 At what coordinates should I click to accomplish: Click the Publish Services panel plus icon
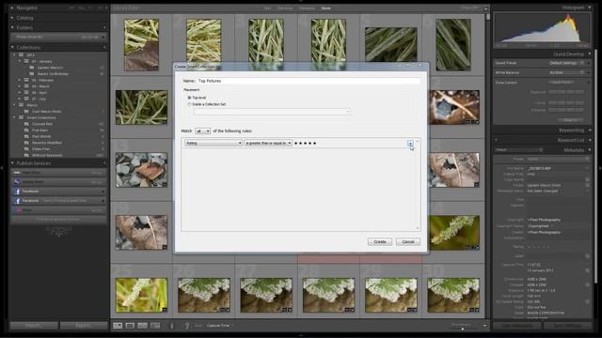tap(104, 162)
